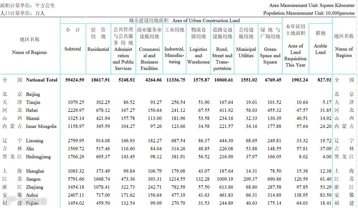The width and height of the screenshot is (358, 208).
Task: Click the Residential column header
Action: pos(98,49)
